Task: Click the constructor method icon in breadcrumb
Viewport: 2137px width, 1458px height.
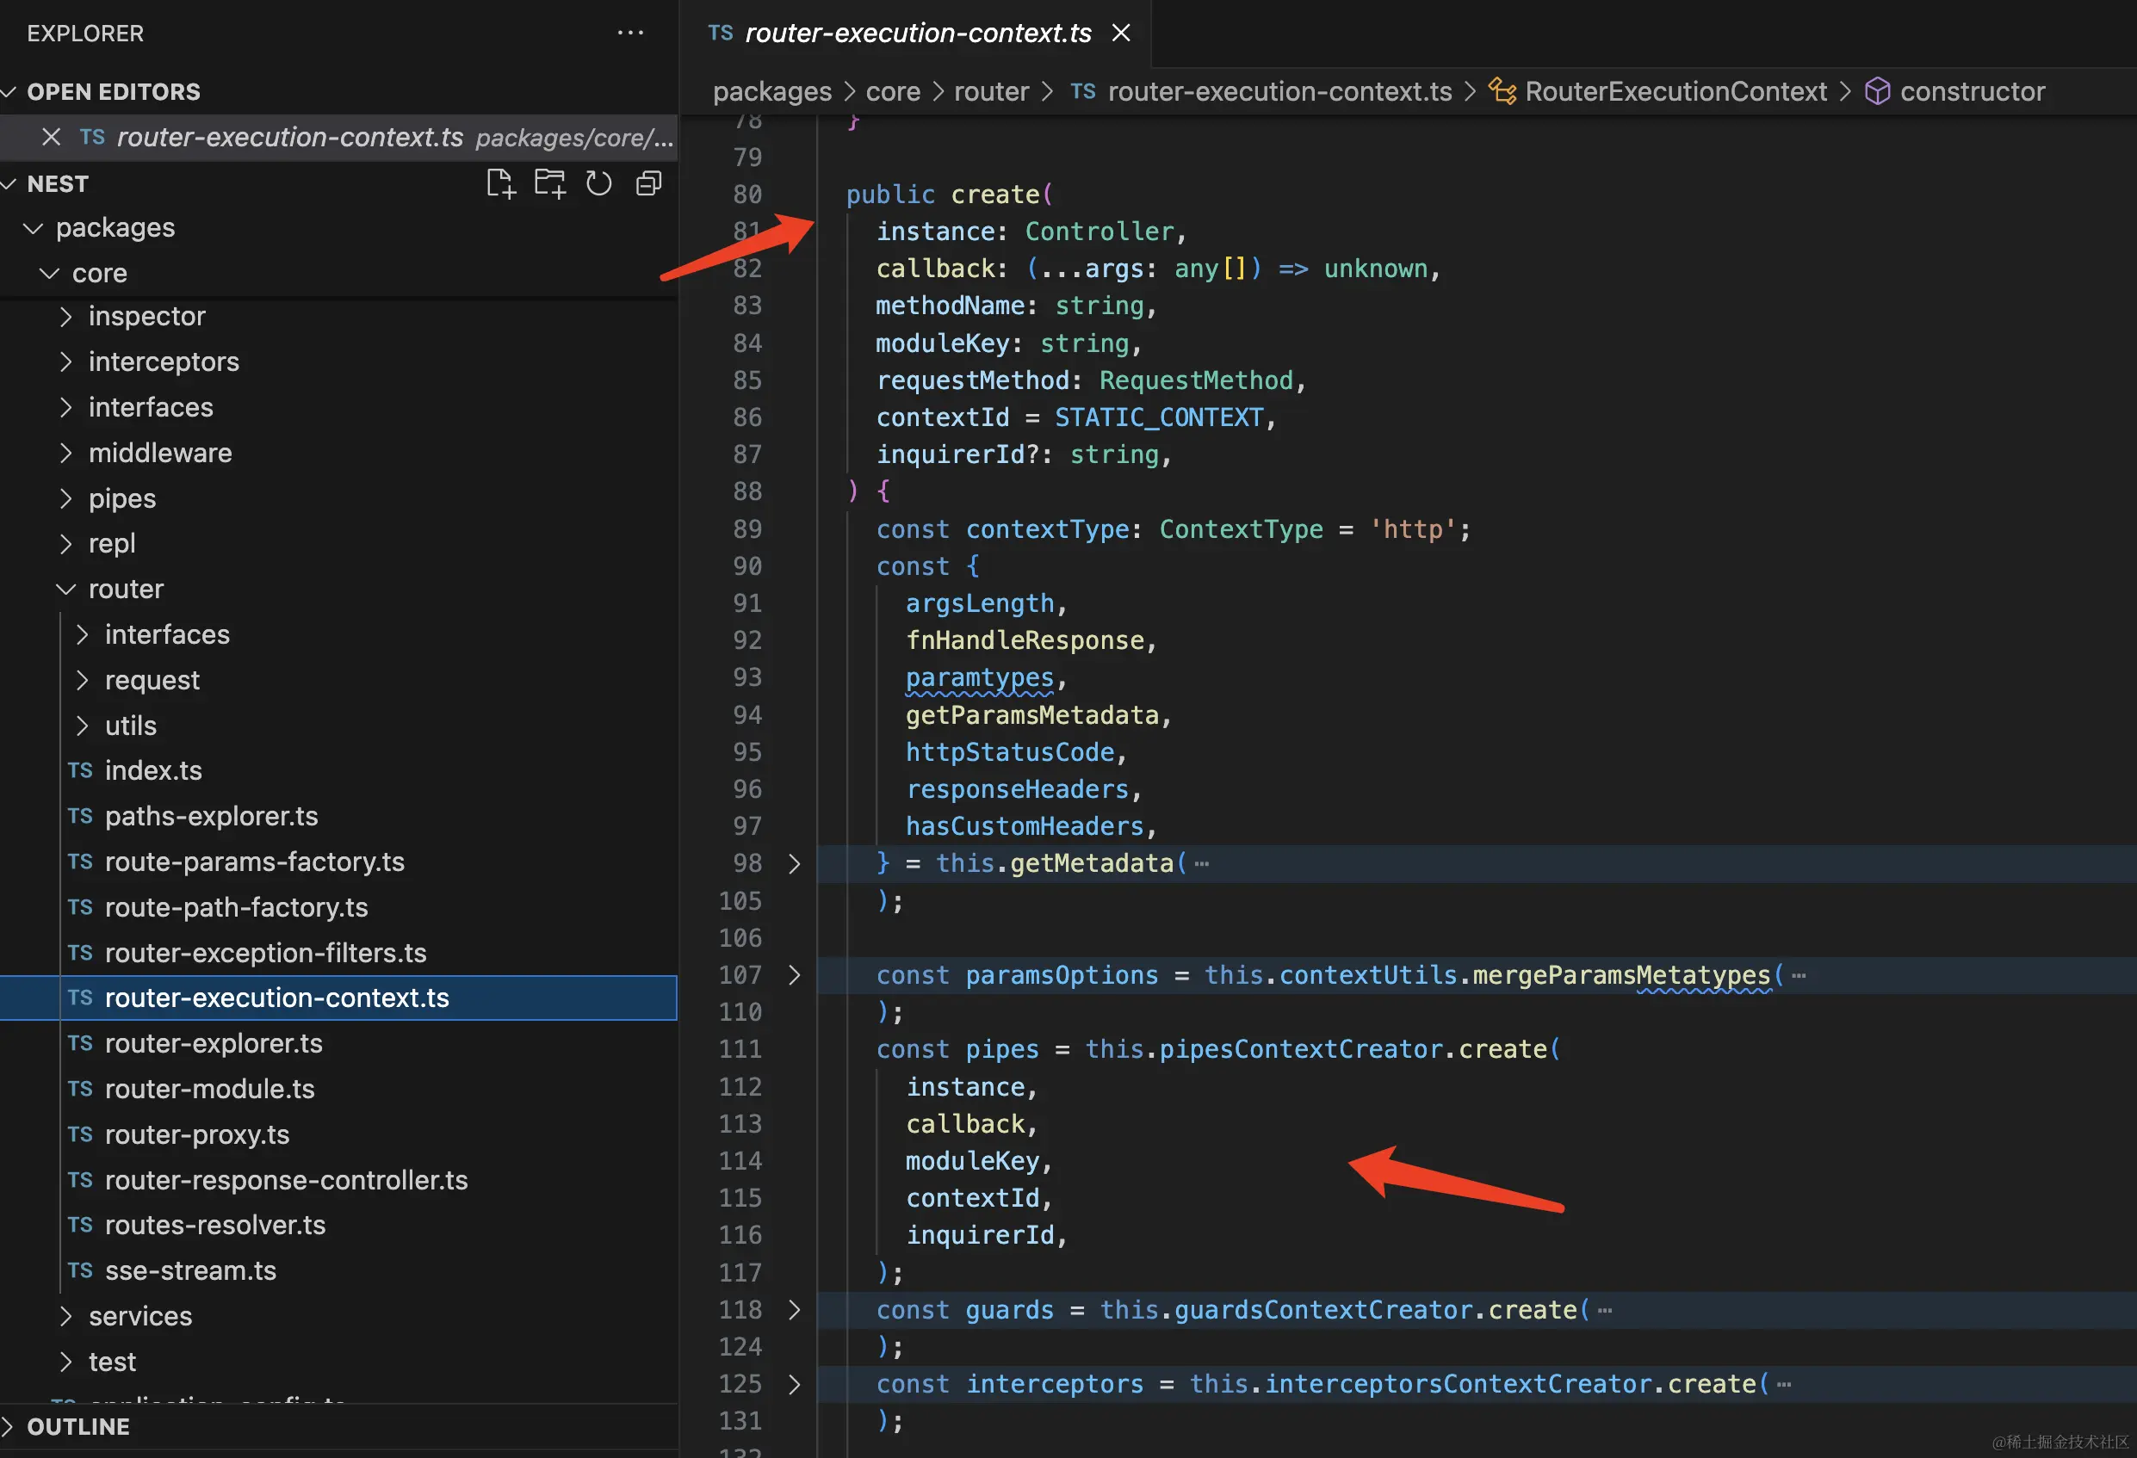Action: (x=1877, y=91)
